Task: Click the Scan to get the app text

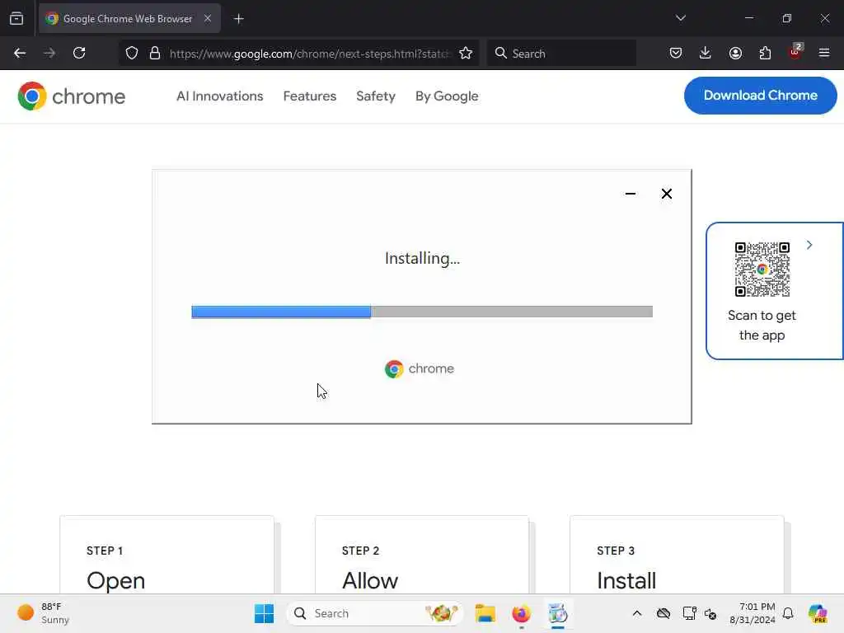Action: click(762, 325)
